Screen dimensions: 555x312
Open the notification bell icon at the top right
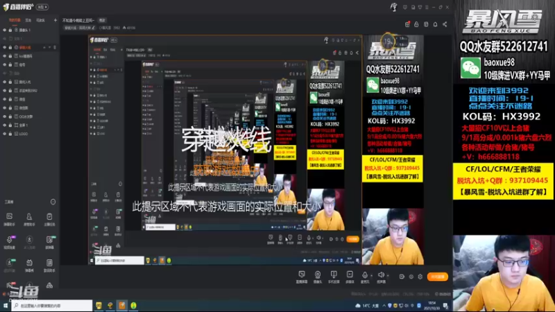point(436,24)
